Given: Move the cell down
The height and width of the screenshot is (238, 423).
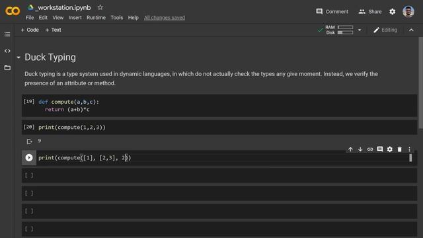Looking at the screenshot, I should click(360, 149).
